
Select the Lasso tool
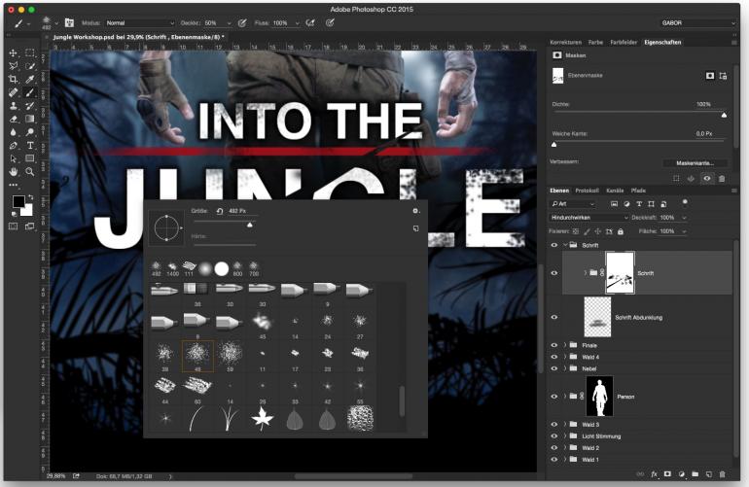click(x=14, y=66)
